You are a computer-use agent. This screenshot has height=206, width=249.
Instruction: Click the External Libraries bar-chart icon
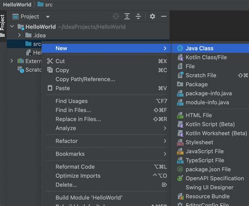pyautogui.click(x=20, y=61)
